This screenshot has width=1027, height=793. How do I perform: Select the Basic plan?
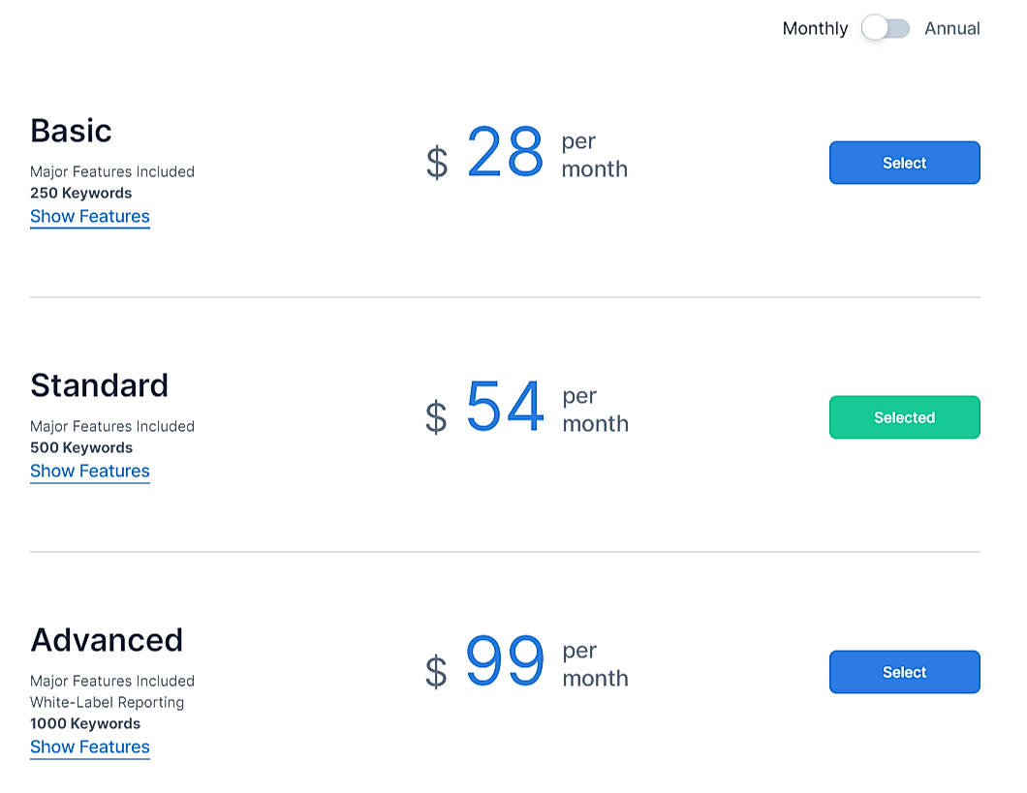click(904, 163)
